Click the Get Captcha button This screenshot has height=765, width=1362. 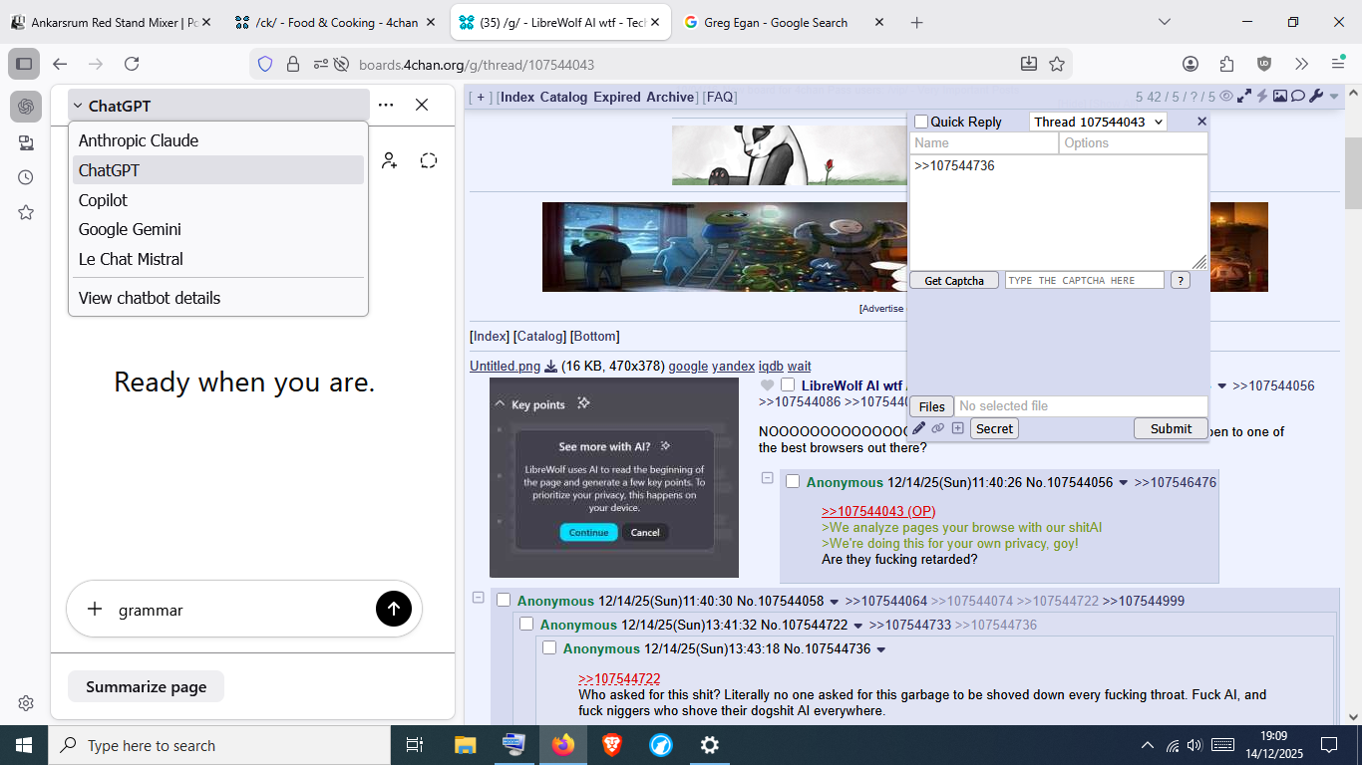pos(954,281)
